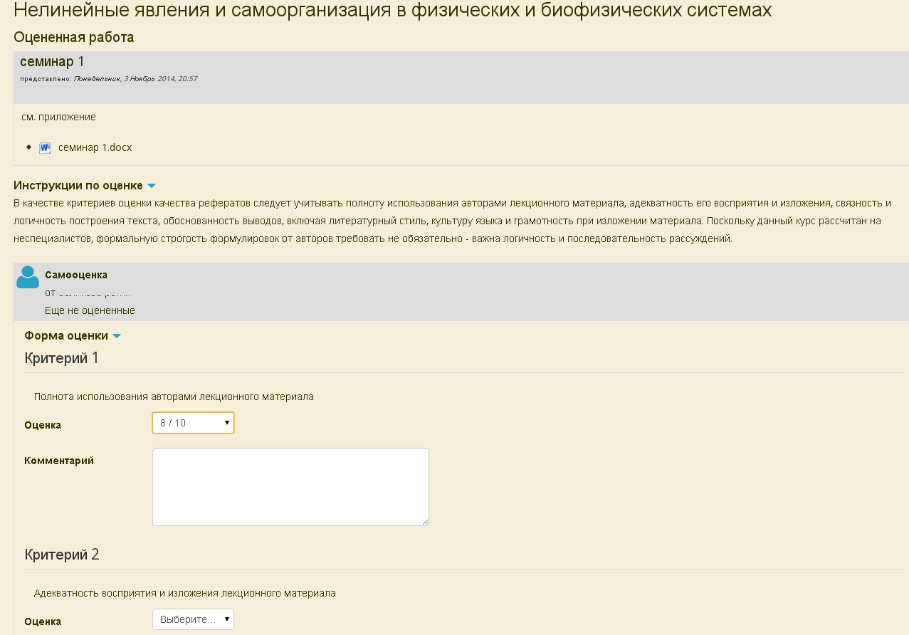
Task: Open the Критерий 2 Выберите... grade dropdown
Action: pos(194,619)
